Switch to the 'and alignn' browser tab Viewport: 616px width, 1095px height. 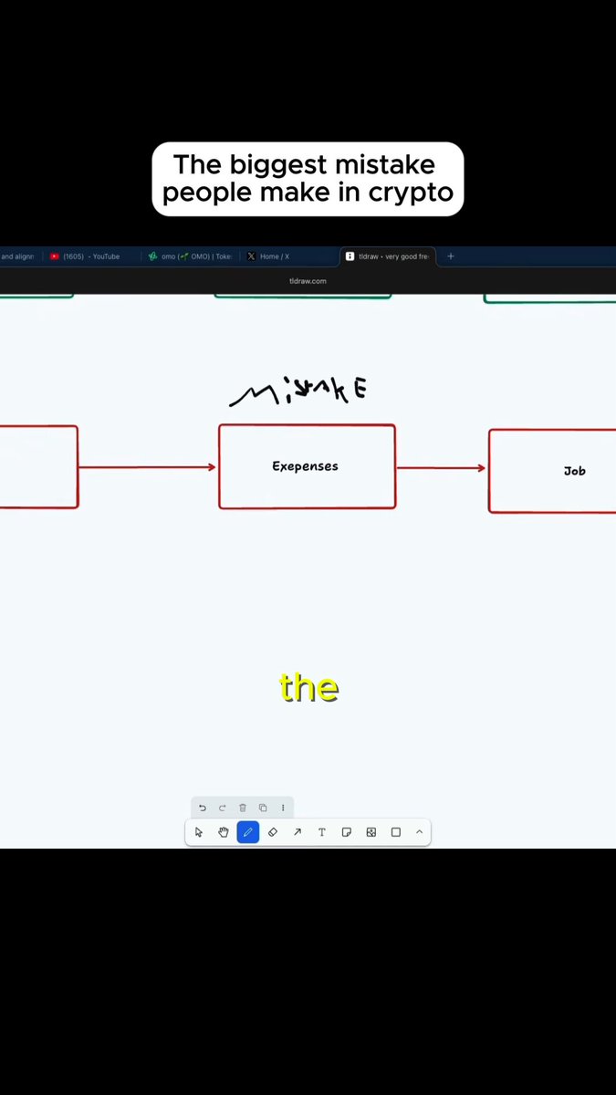18,256
